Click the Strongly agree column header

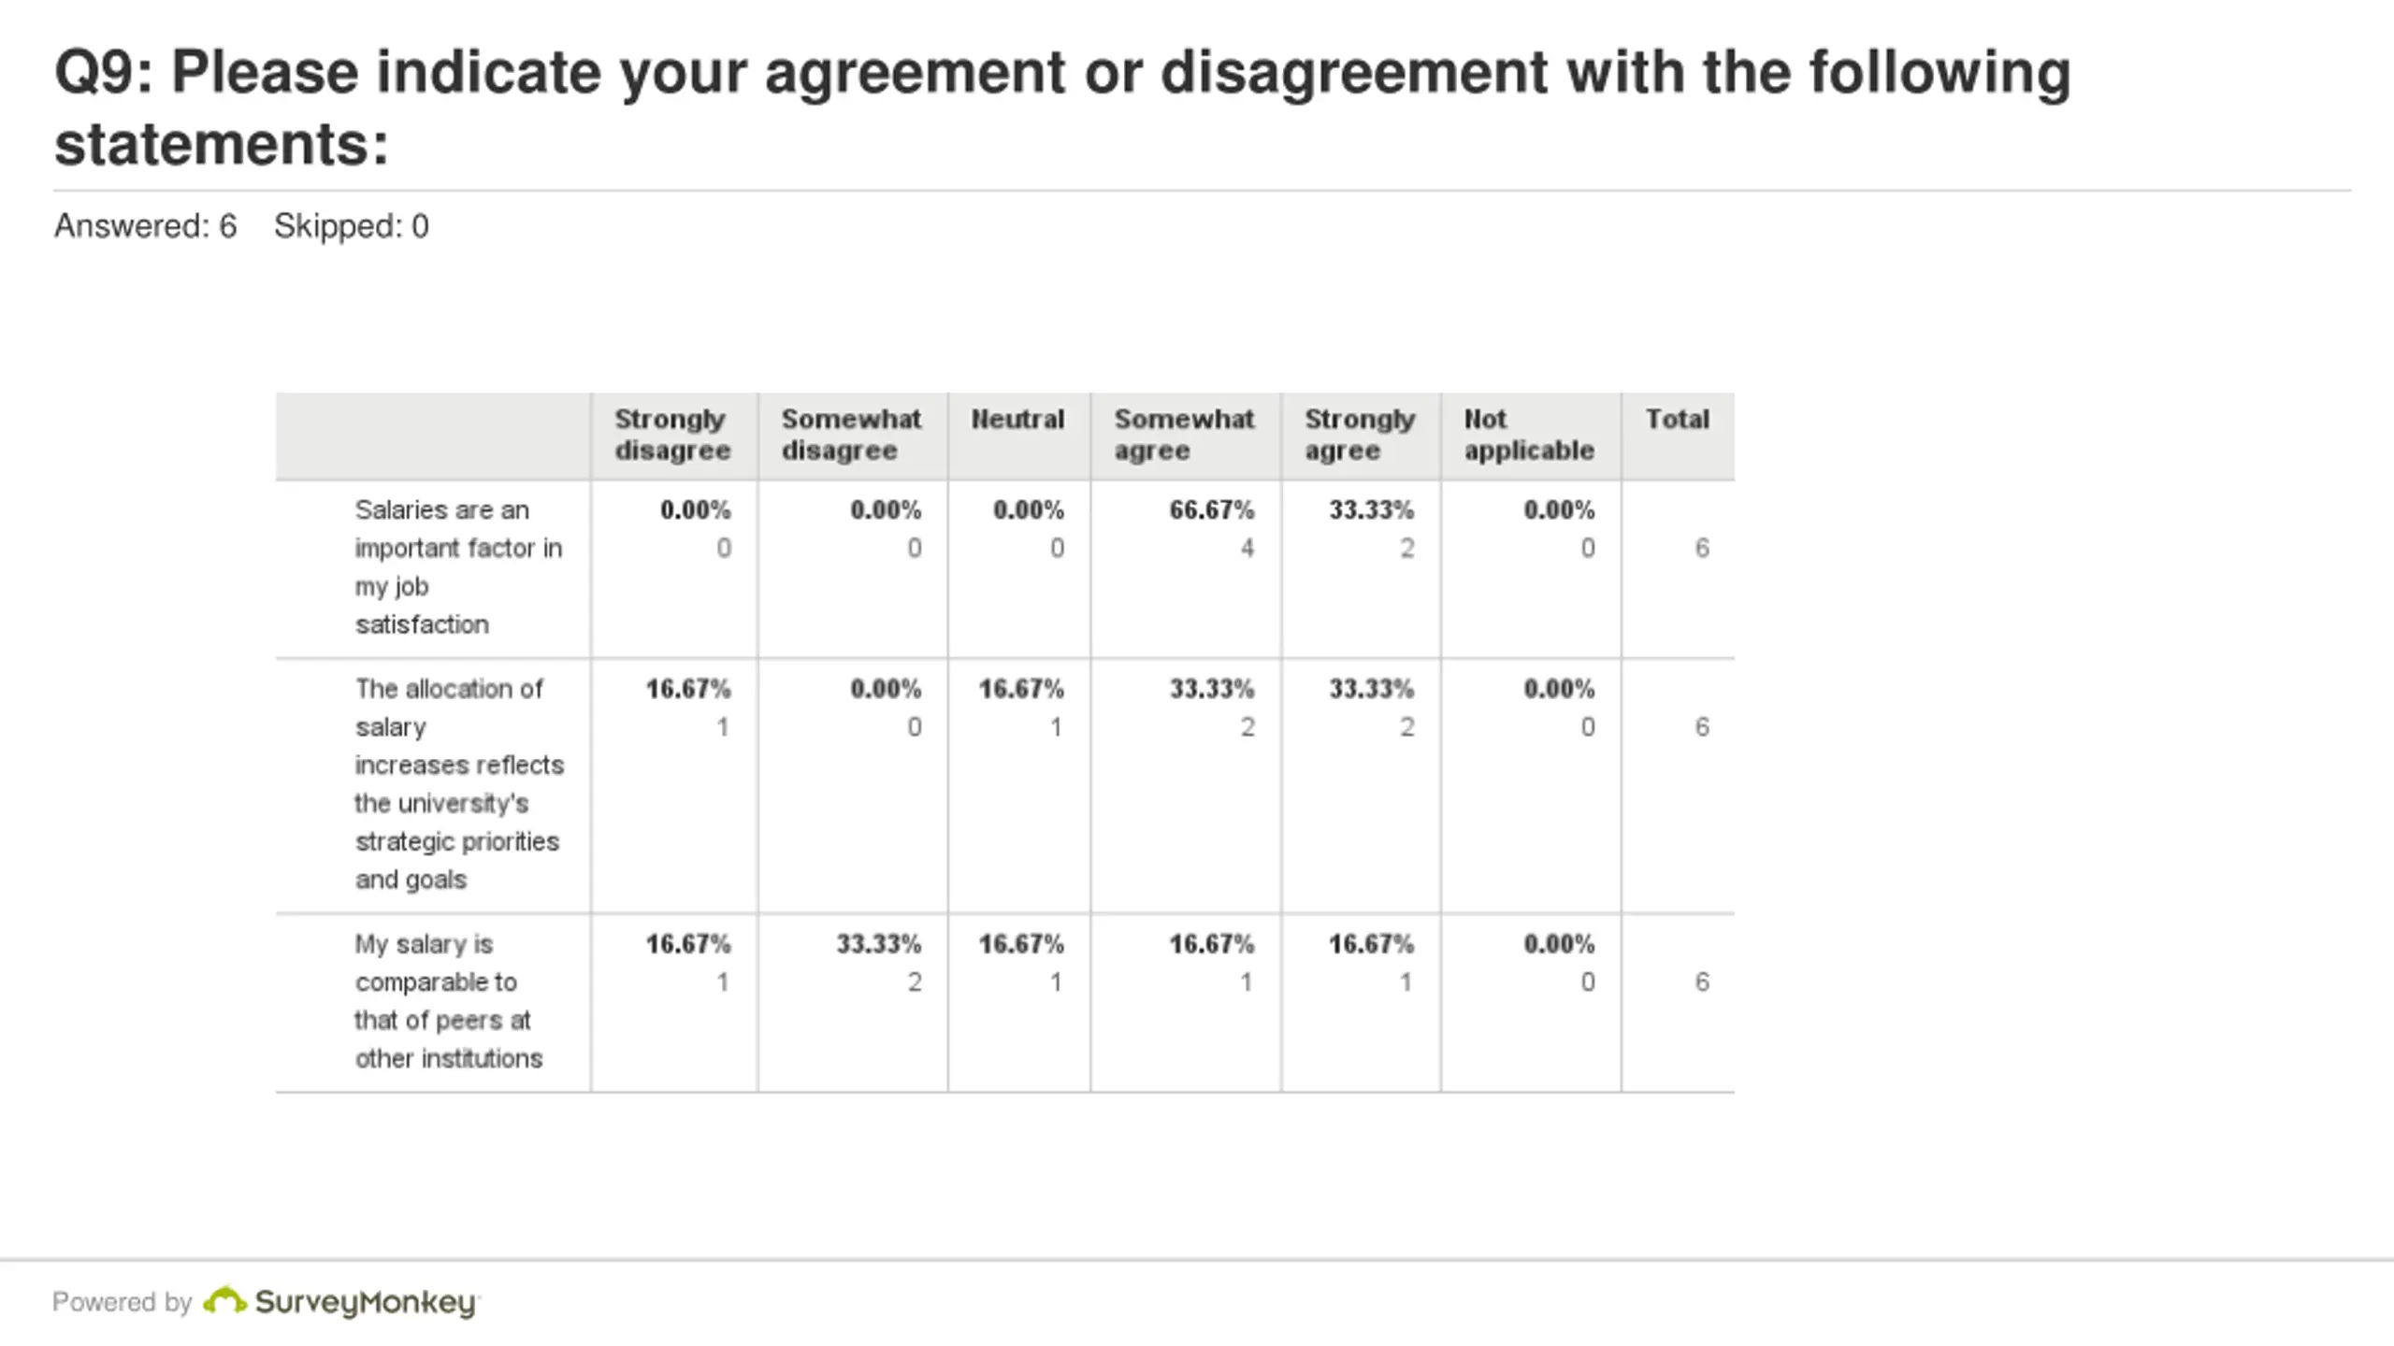1360,435
